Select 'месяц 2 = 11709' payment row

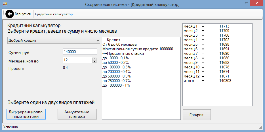[206, 31]
